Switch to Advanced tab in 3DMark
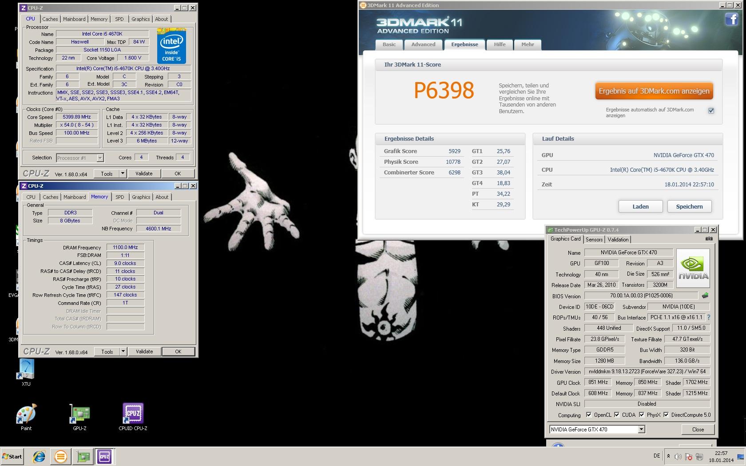 pyautogui.click(x=423, y=44)
